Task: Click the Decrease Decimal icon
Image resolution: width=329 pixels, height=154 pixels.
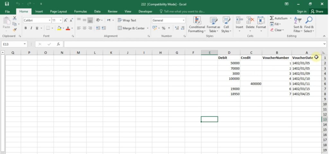Action: coord(182,28)
